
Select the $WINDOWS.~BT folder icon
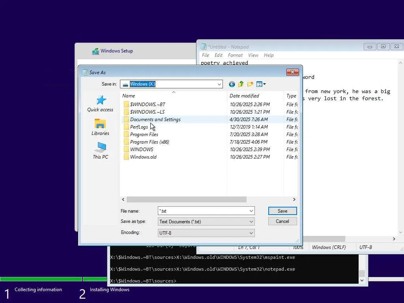[126, 104]
